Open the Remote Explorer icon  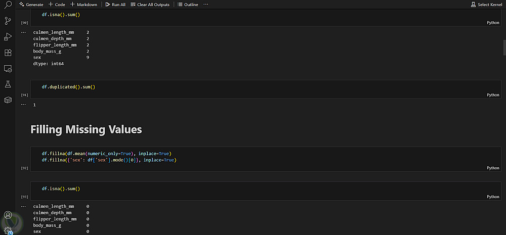coord(8,68)
